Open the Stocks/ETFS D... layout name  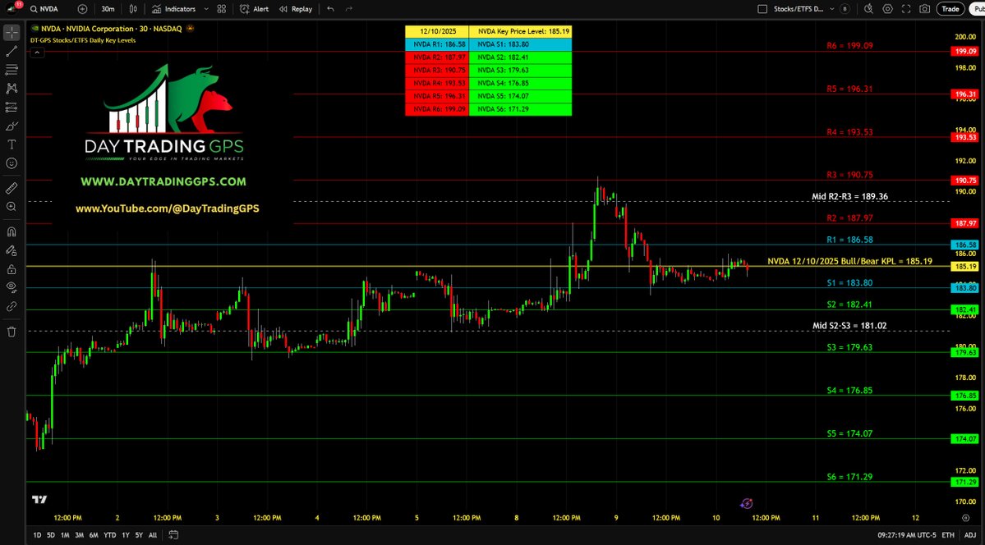(x=798, y=9)
